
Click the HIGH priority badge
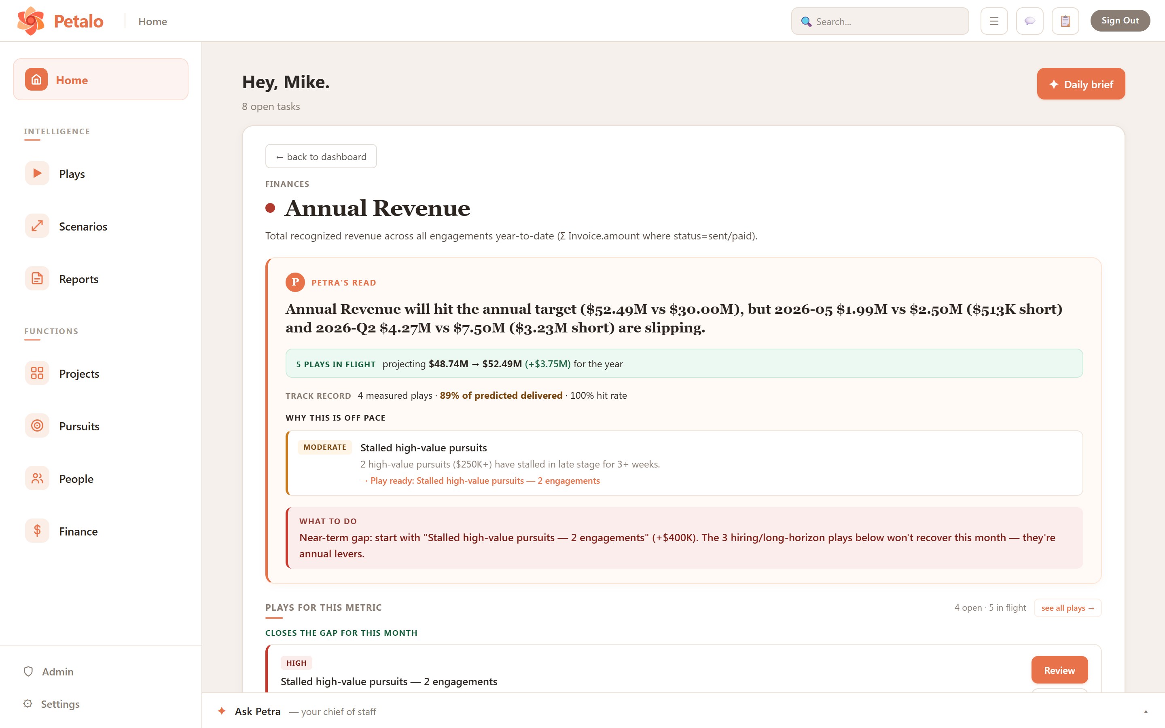click(x=296, y=663)
